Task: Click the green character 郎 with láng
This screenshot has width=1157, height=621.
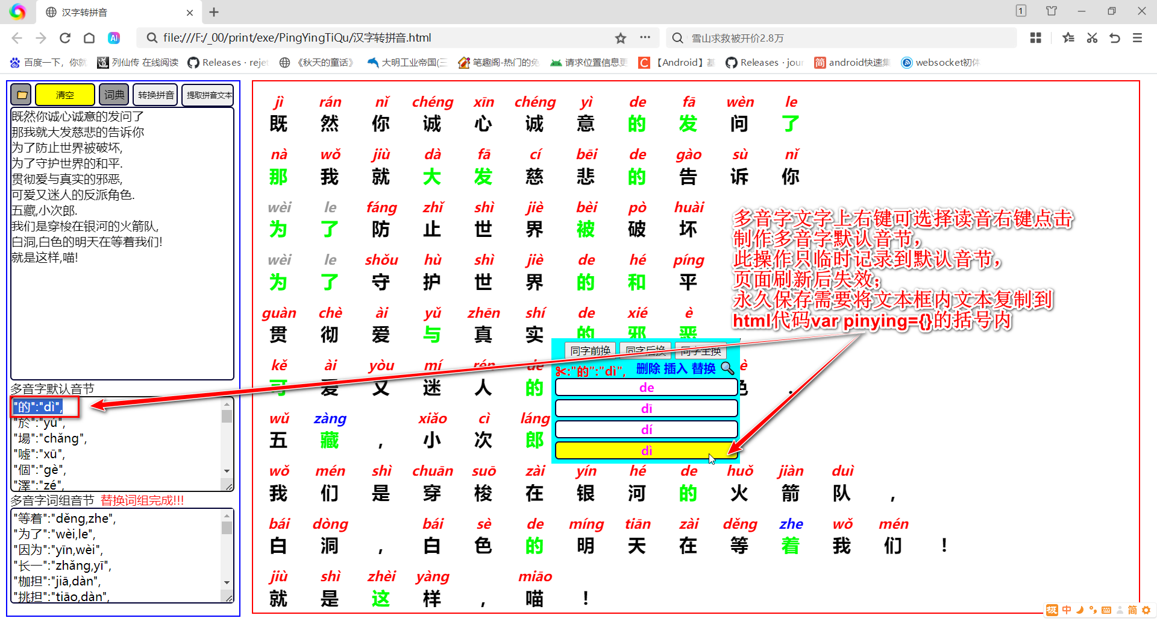Action: coord(534,440)
